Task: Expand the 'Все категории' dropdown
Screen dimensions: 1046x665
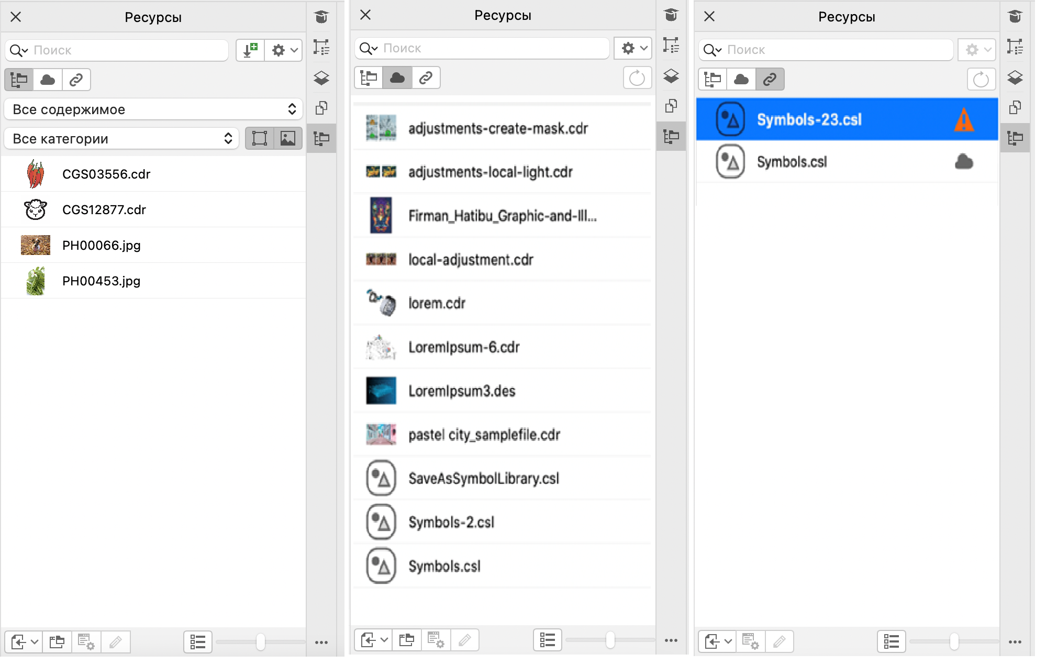Action: (122, 139)
